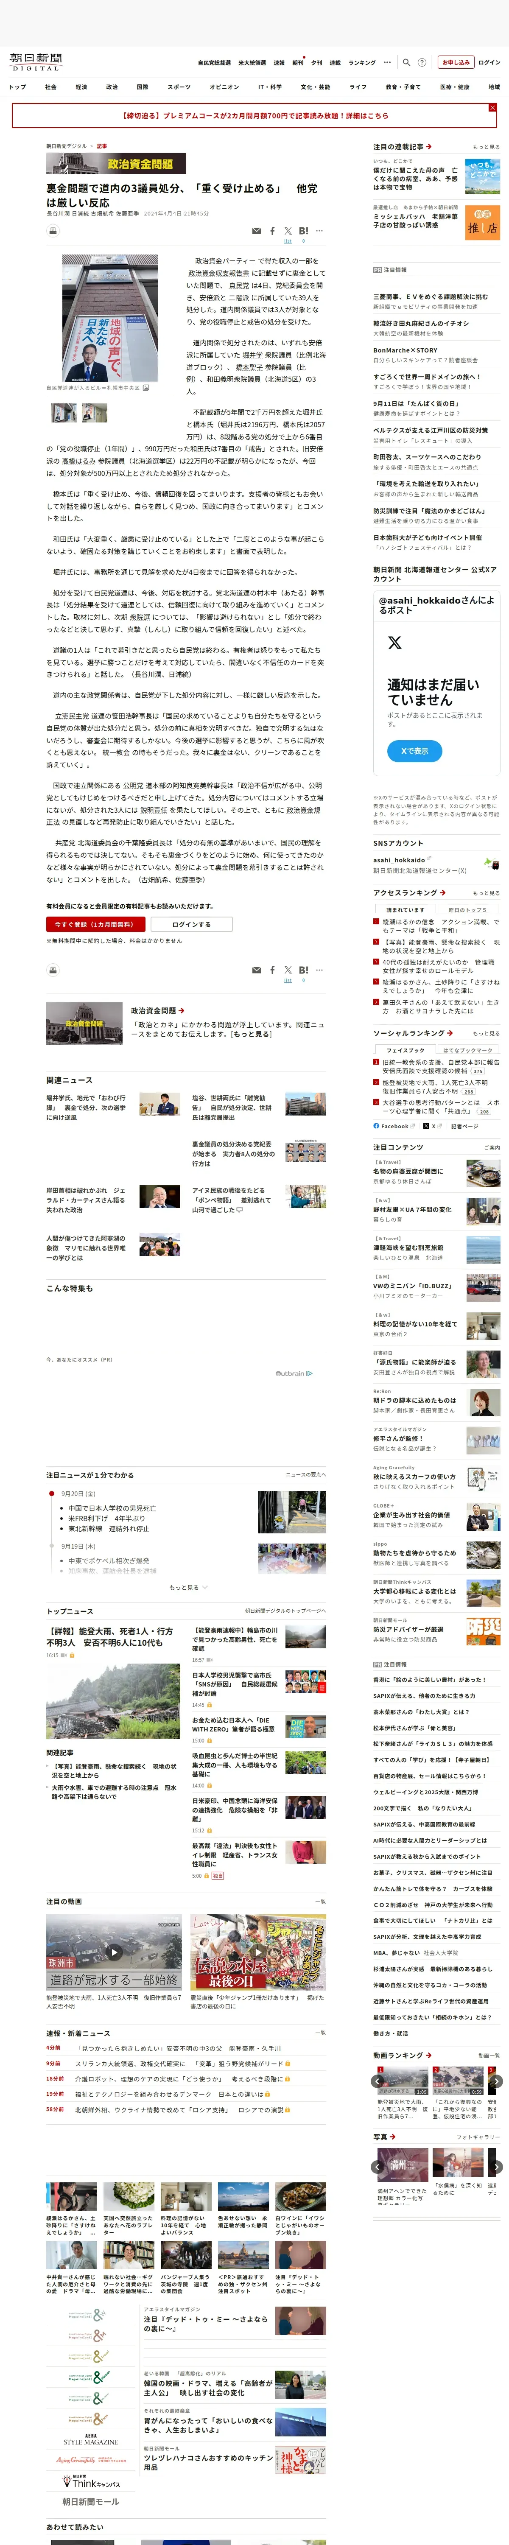Click the お申し込み subscribe button
The height and width of the screenshot is (2545, 509).
[x=456, y=62]
